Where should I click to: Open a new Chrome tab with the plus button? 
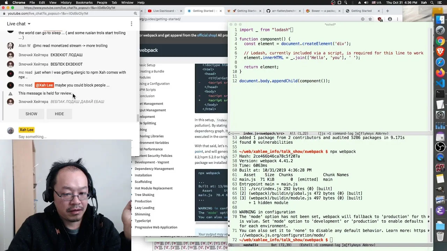click(x=387, y=11)
